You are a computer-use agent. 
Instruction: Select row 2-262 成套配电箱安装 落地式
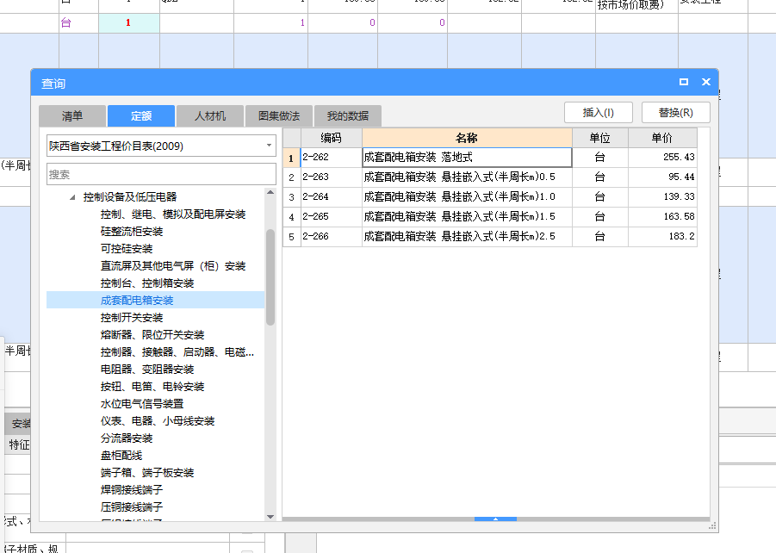(490, 158)
